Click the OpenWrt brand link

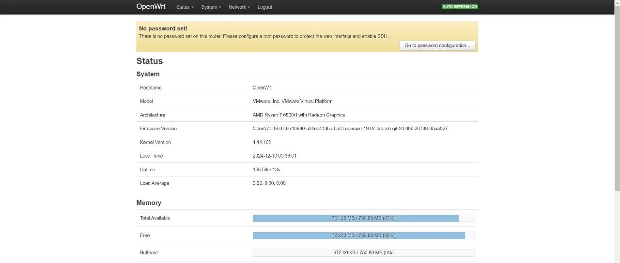pyautogui.click(x=151, y=7)
